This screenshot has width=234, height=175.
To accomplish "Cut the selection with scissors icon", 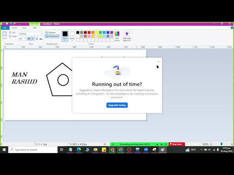I will pos(12,32).
